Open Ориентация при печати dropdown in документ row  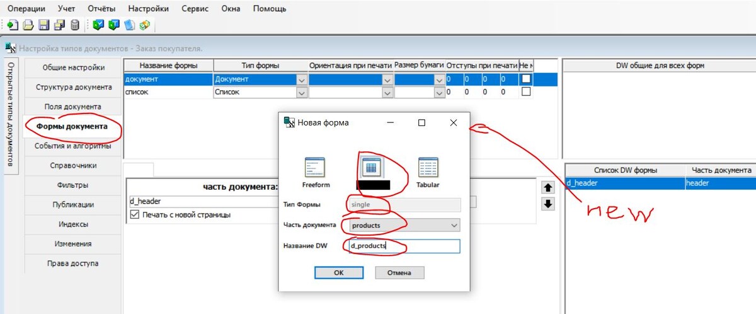[x=388, y=79]
